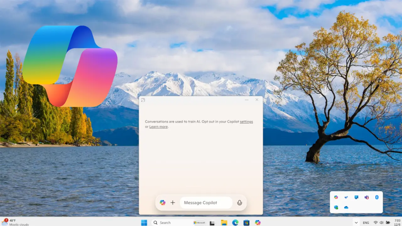Open the Windows Start menu
The image size is (402, 226).
click(144, 223)
